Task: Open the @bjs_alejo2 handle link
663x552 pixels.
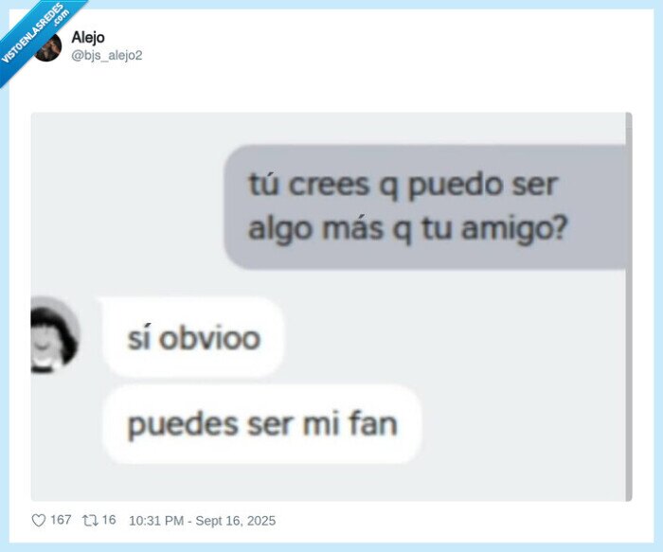Action: tap(106, 55)
